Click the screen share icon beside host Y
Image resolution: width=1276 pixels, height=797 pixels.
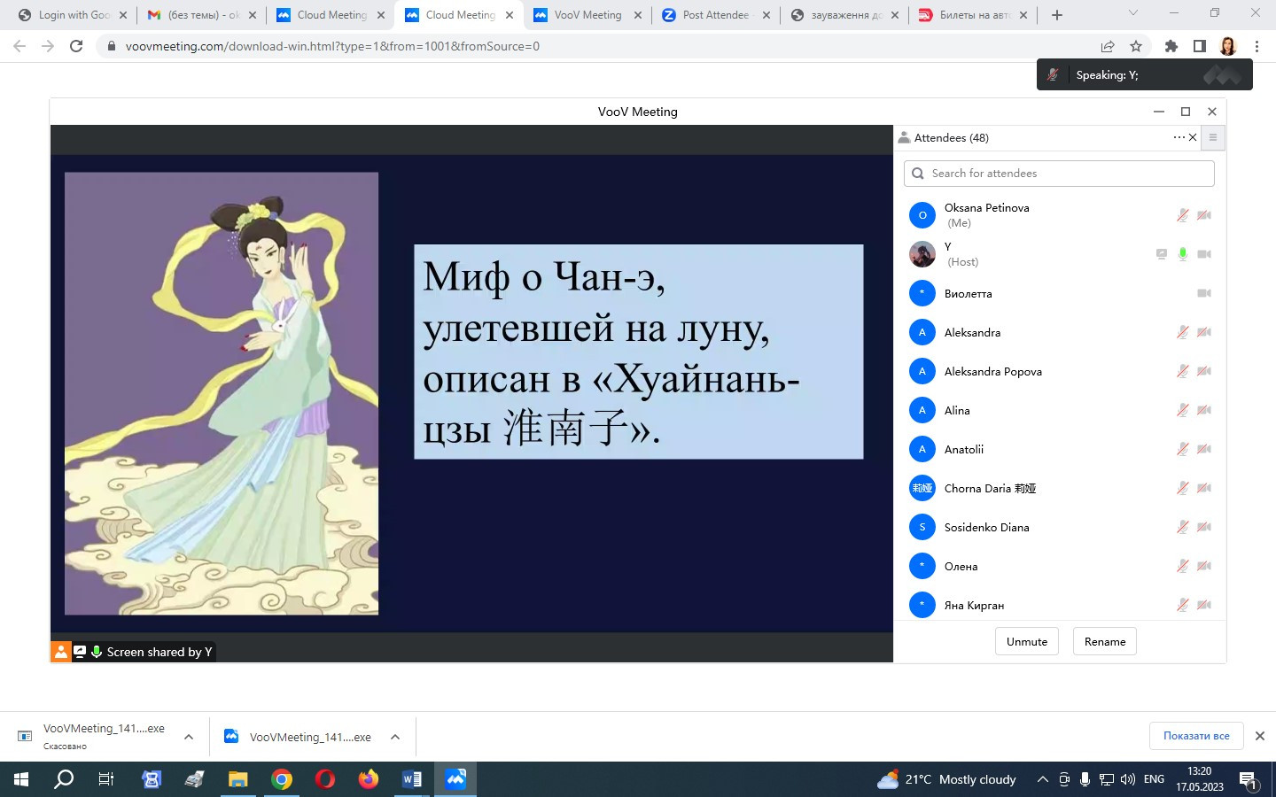pos(1162,254)
